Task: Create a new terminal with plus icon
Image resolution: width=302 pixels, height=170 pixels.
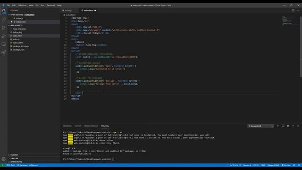Action: [x=278, y=126]
